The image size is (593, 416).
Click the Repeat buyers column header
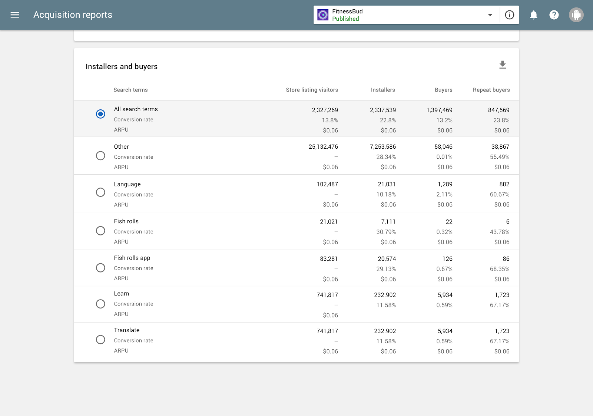(x=491, y=90)
